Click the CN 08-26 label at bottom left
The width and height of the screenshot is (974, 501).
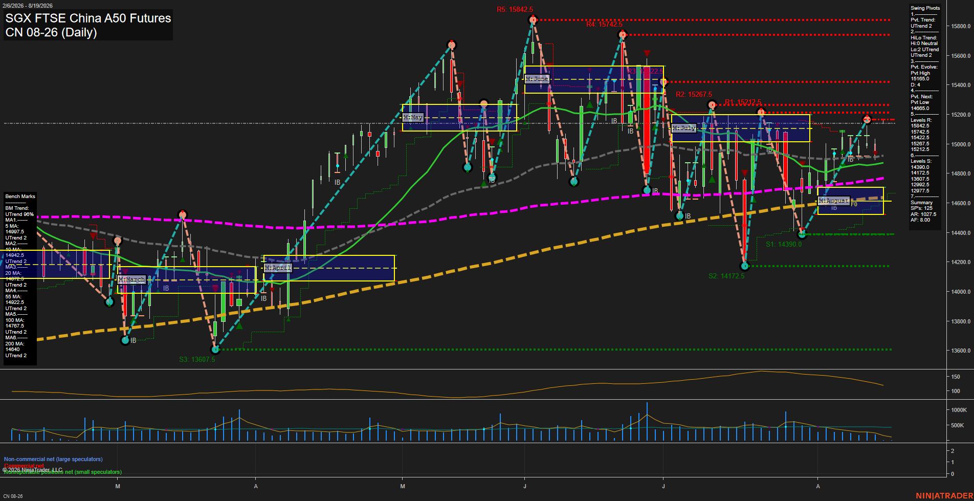(x=13, y=496)
